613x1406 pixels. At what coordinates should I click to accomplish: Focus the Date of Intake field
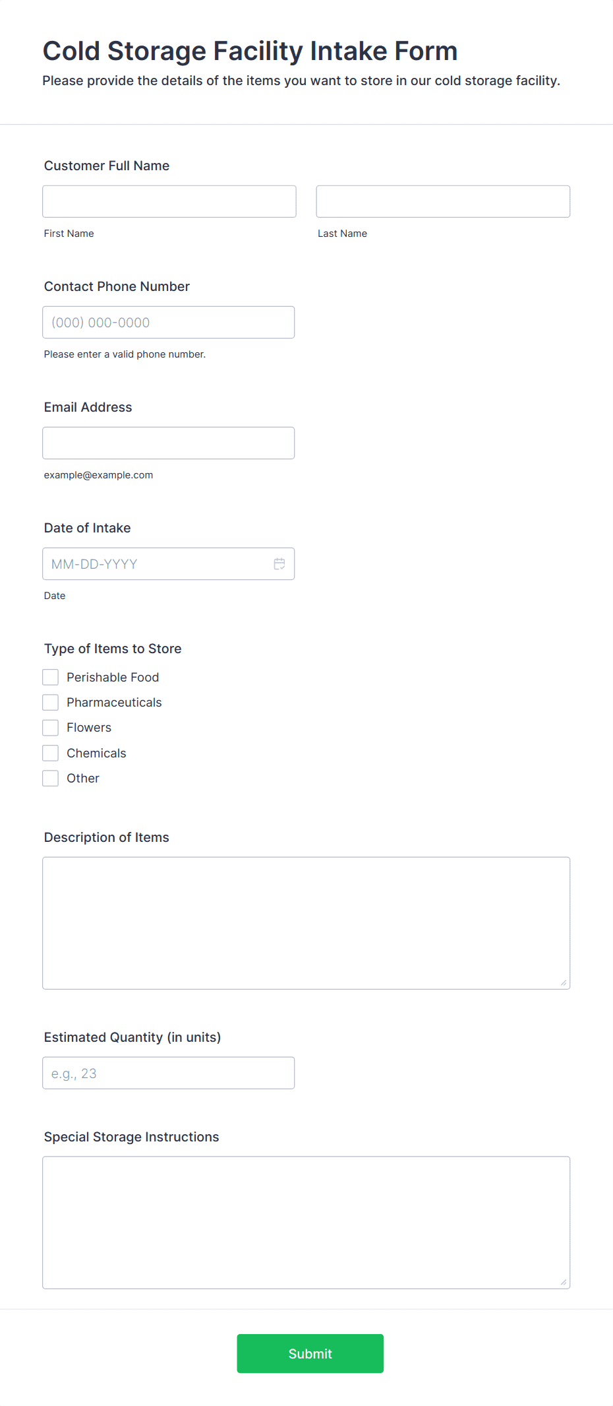pyautogui.click(x=169, y=563)
